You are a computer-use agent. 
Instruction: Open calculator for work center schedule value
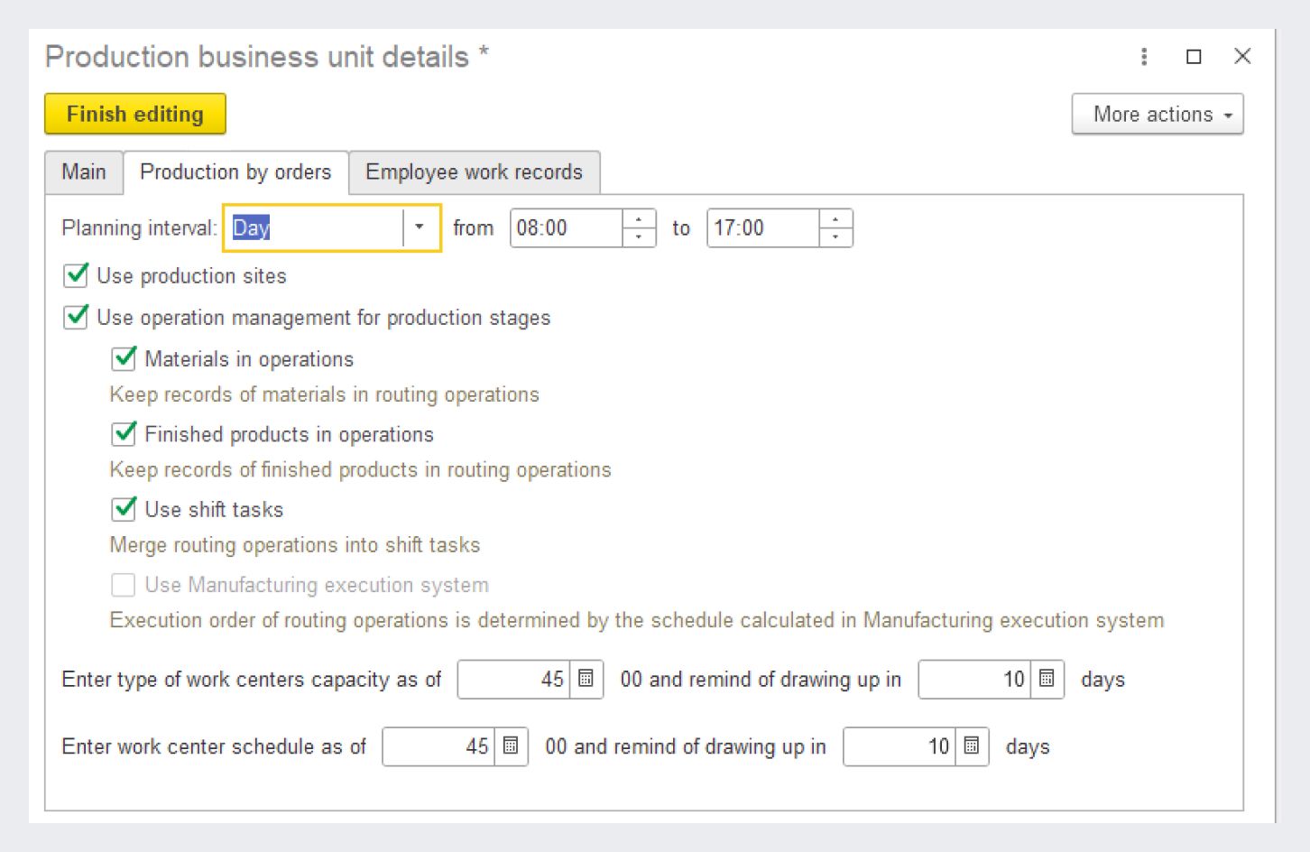511,746
